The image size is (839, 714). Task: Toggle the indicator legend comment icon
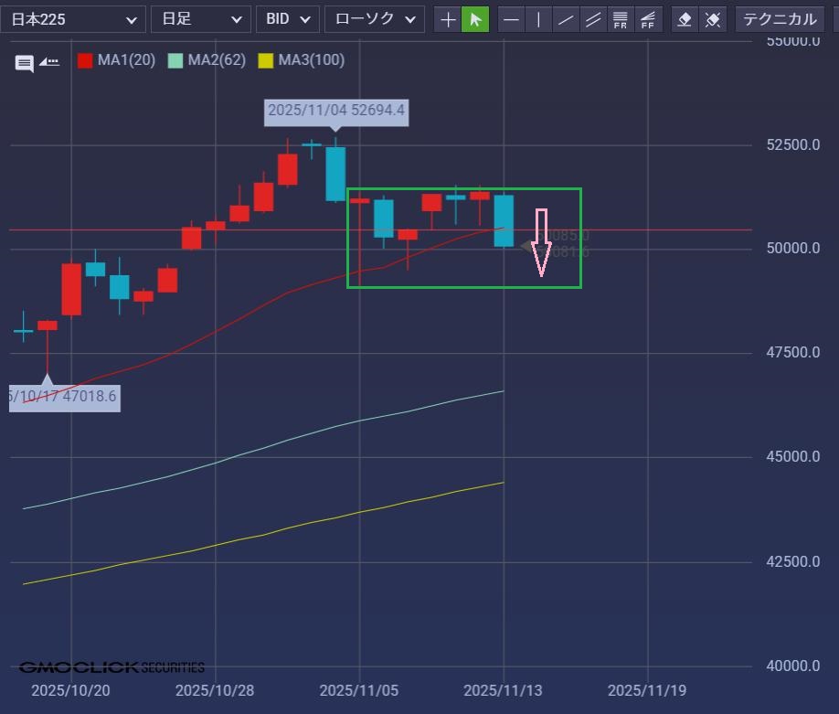pos(25,63)
